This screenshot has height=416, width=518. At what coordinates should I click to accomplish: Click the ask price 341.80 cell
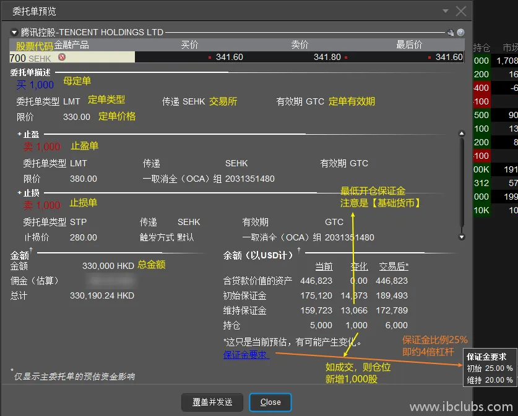click(327, 57)
